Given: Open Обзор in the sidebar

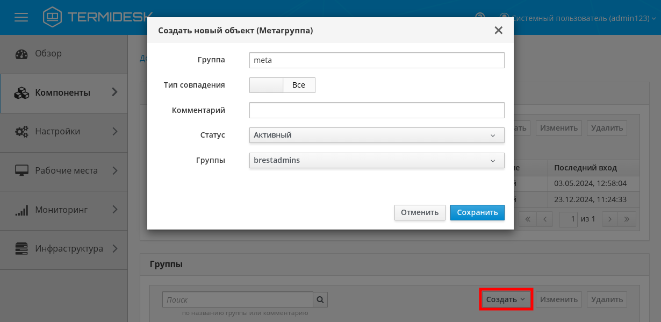Looking at the screenshot, I should (x=63, y=54).
